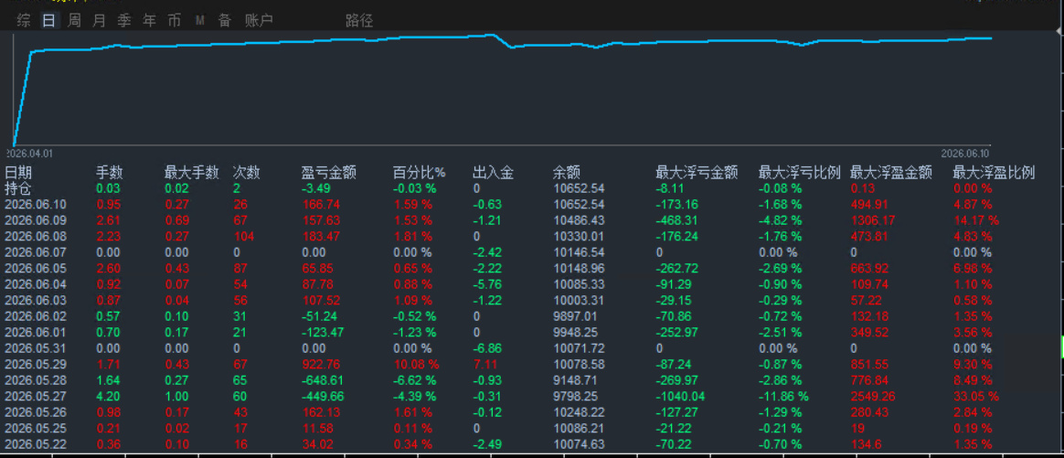This screenshot has height=458, width=1064.
Task: Select withdrawal value -6.86 on 2026.05.31
Action: coord(486,348)
